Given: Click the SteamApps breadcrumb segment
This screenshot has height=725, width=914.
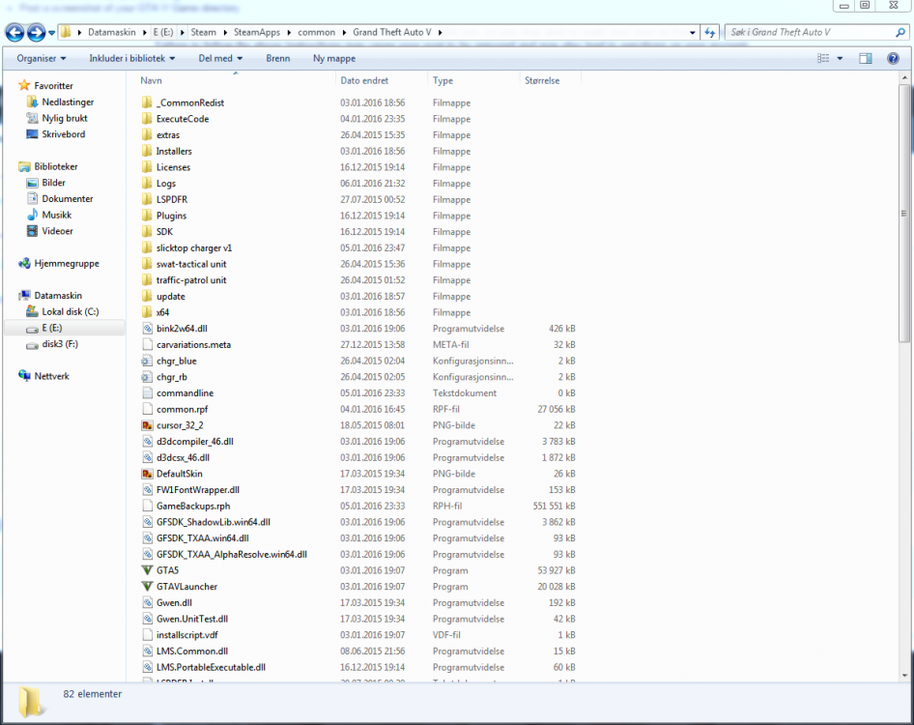Looking at the screenshot, I should pyautogui.click(x=257, y=33).
